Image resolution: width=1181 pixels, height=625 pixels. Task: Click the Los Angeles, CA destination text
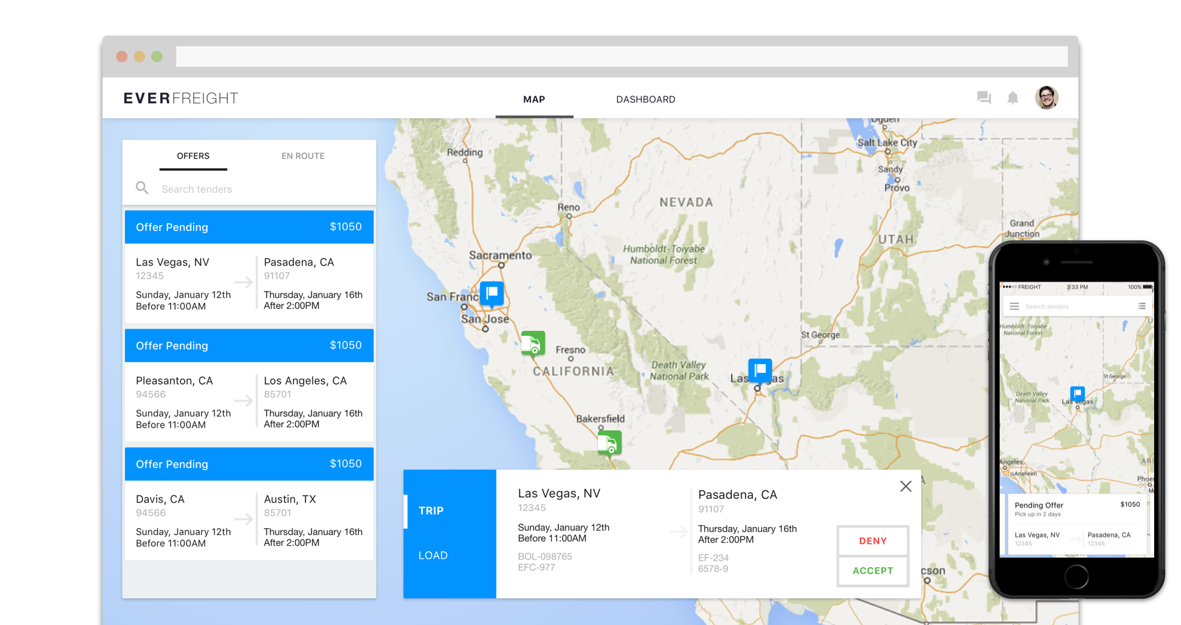305,381
